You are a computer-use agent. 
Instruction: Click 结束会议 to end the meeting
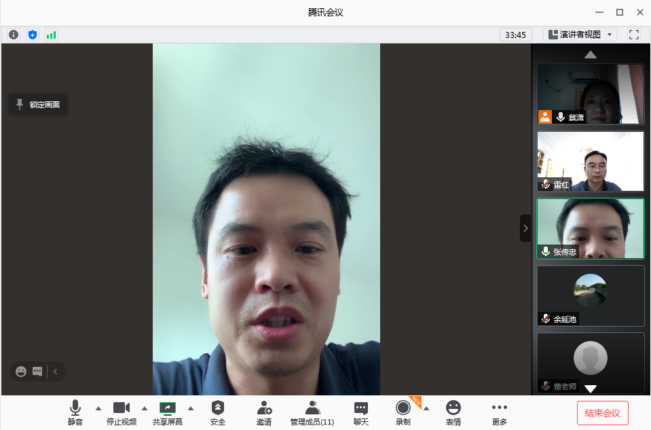point(601,412)
